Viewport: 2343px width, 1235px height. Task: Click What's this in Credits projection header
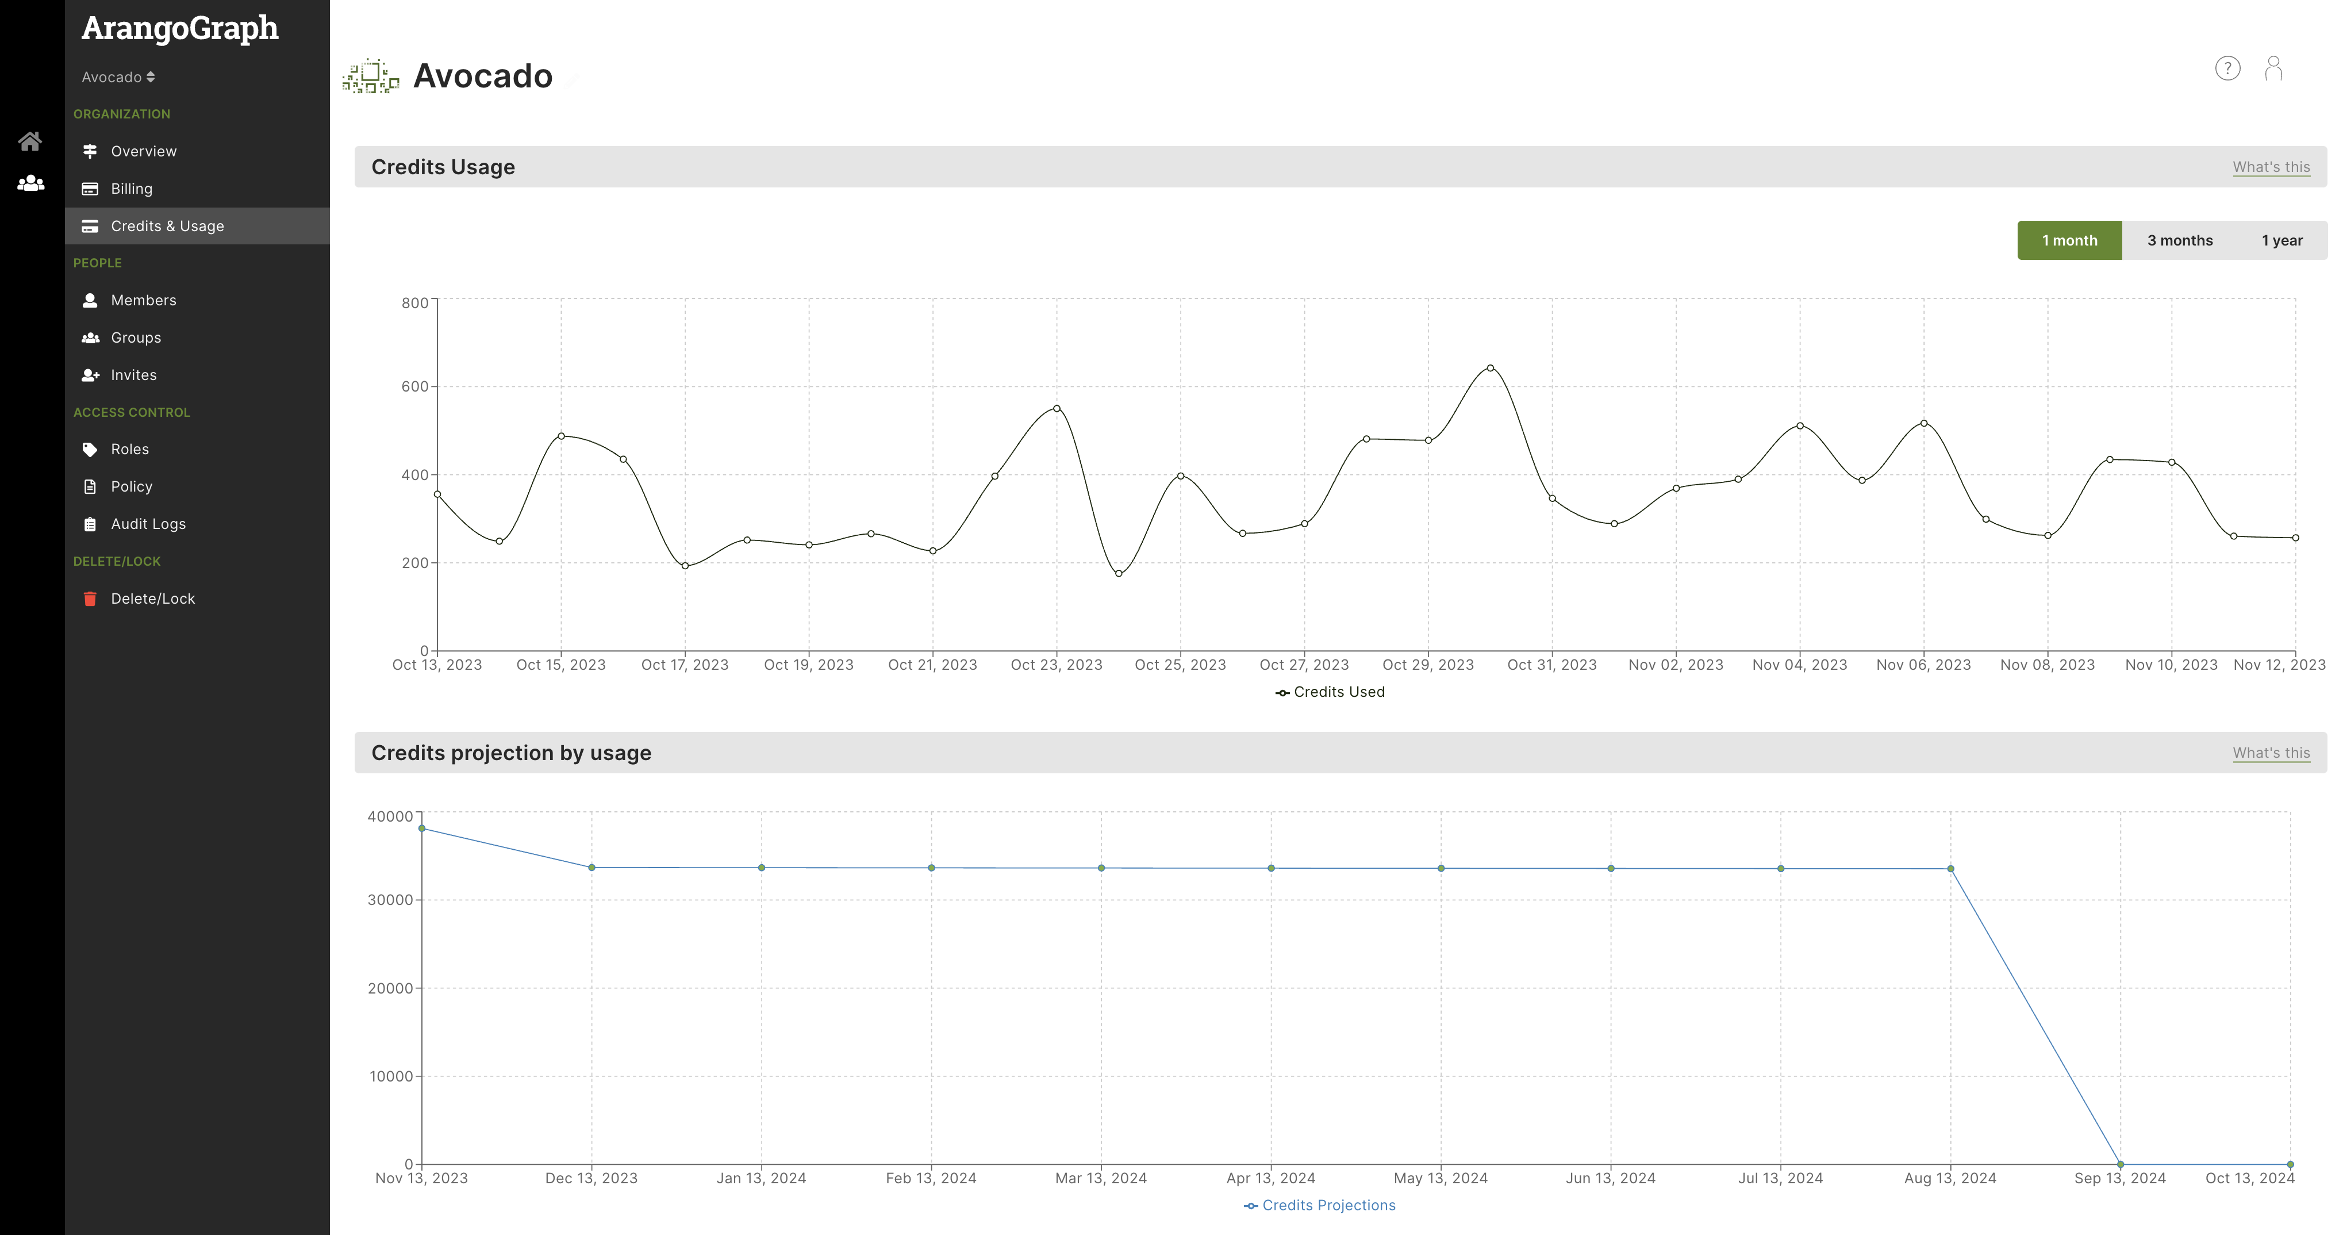point(2271,753)
